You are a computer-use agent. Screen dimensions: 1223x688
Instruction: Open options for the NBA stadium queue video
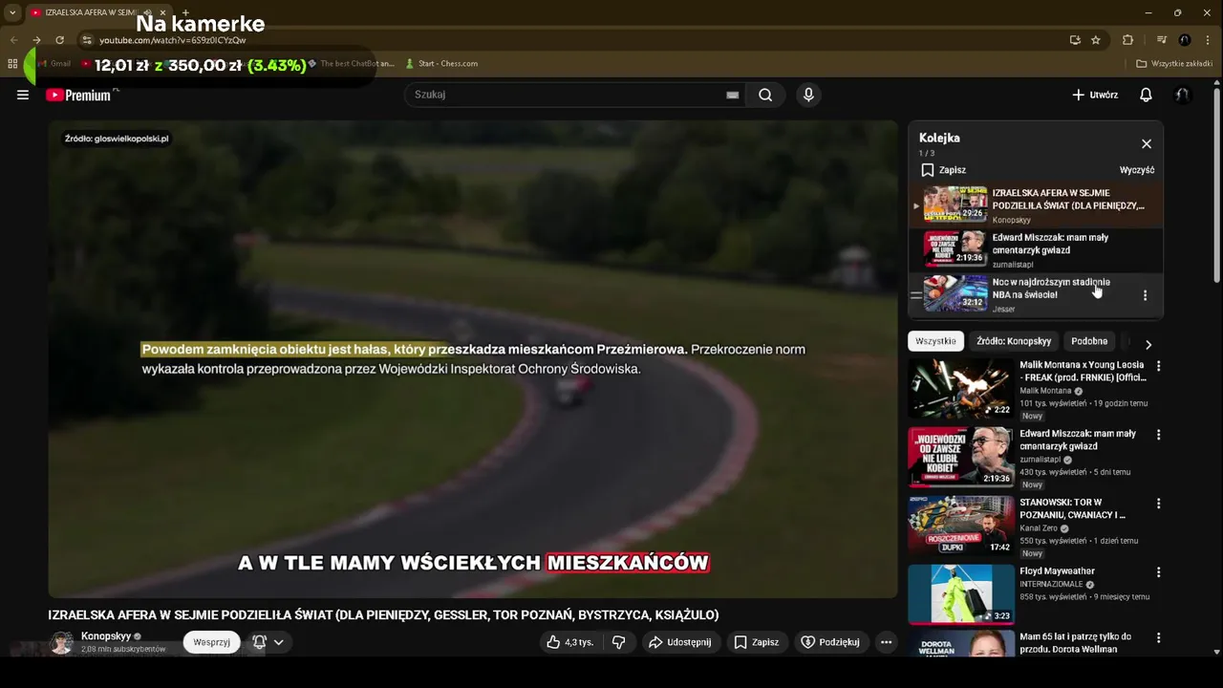coord(1145,295)
